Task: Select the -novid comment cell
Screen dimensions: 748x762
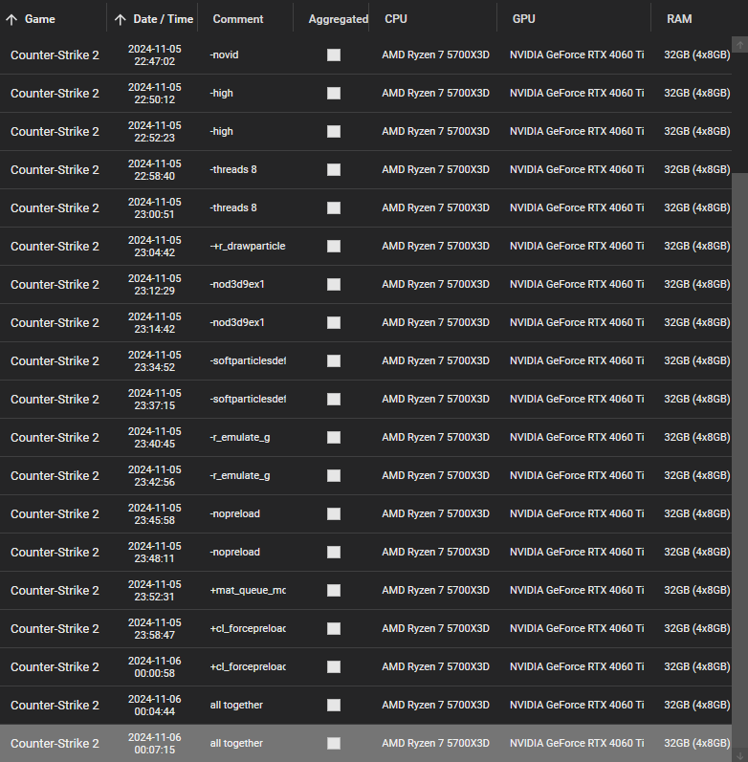Action: (224, 54)
